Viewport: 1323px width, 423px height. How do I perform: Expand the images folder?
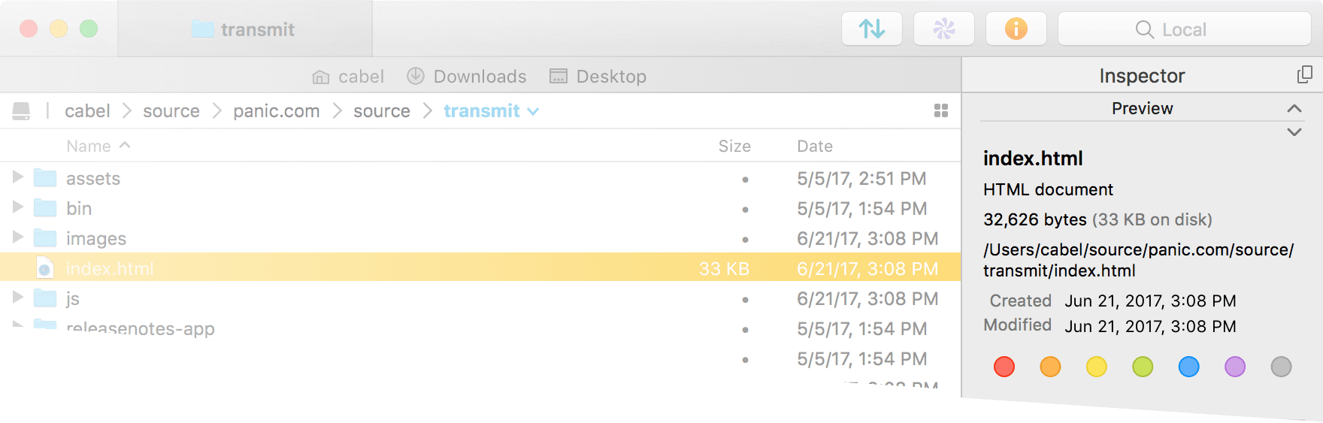[x=18, y=238]
